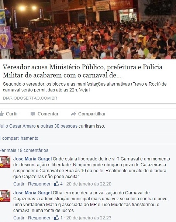This screenshot has width=176, height=222.
Task: Click the Compartilhar arrow icon
Action: click(x=73, y=114)
